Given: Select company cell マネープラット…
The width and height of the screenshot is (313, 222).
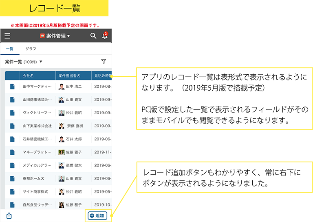Looking at the screenshot, I should [x=38, y=152].
